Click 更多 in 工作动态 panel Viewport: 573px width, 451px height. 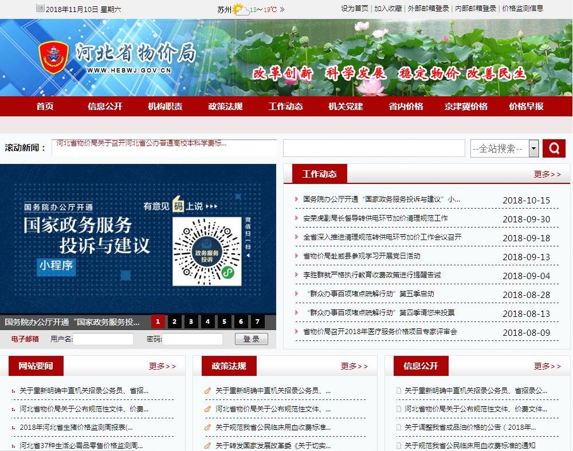(x=547, y=174)
